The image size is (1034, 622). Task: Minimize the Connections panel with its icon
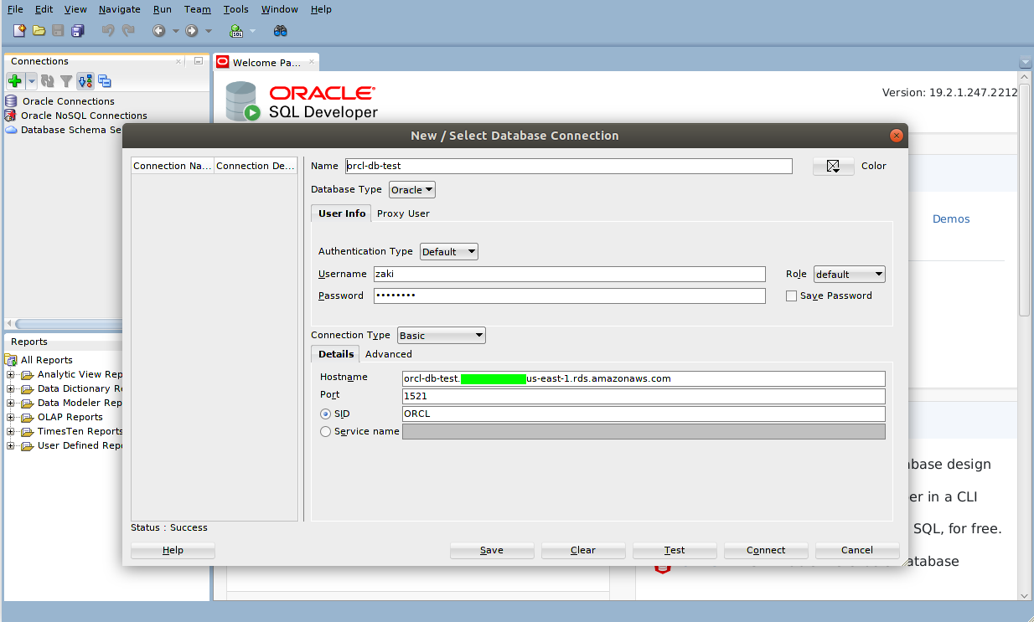pyautogui.click(x=199, y=60)
